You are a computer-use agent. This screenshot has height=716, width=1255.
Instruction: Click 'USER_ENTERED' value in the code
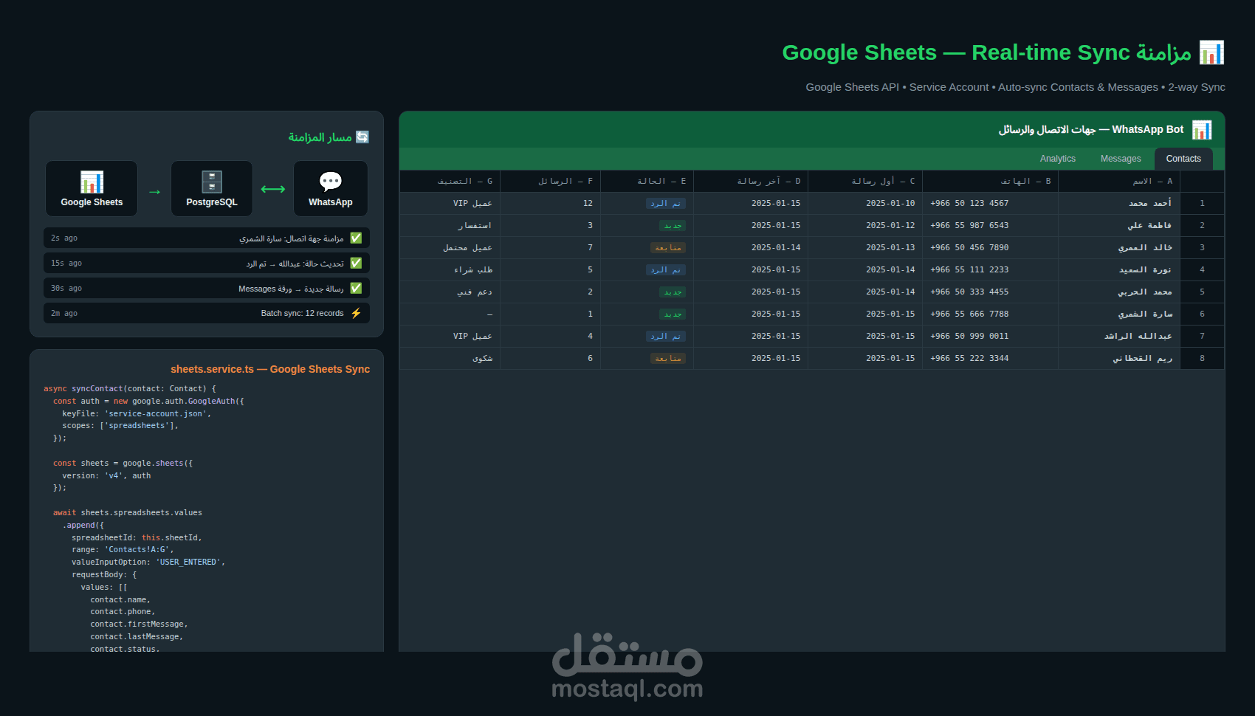point(190,562)
